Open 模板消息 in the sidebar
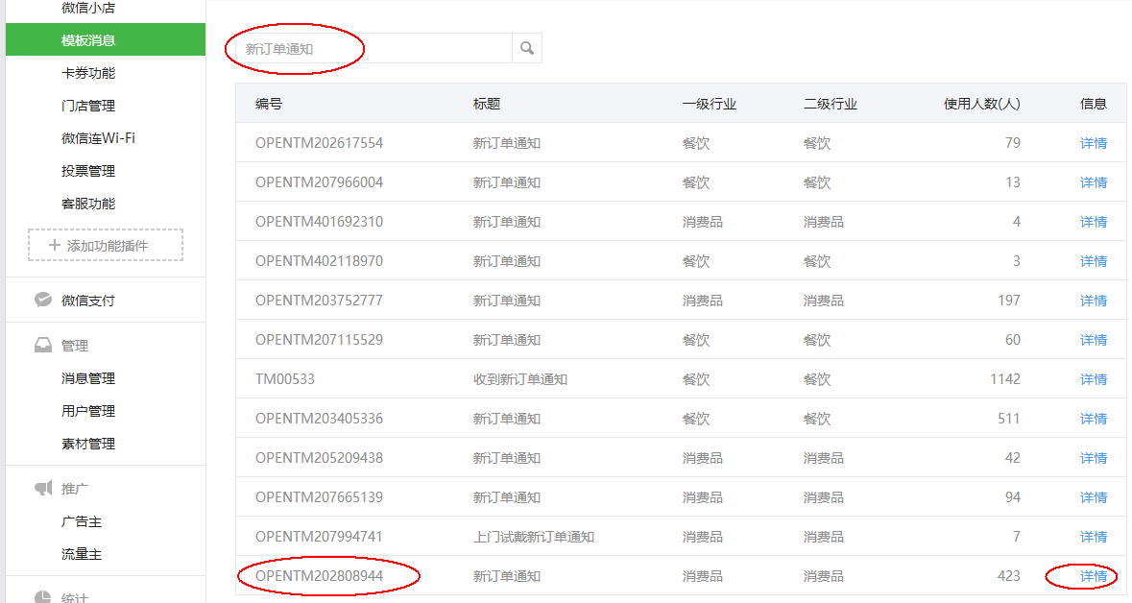 [88, 40]
